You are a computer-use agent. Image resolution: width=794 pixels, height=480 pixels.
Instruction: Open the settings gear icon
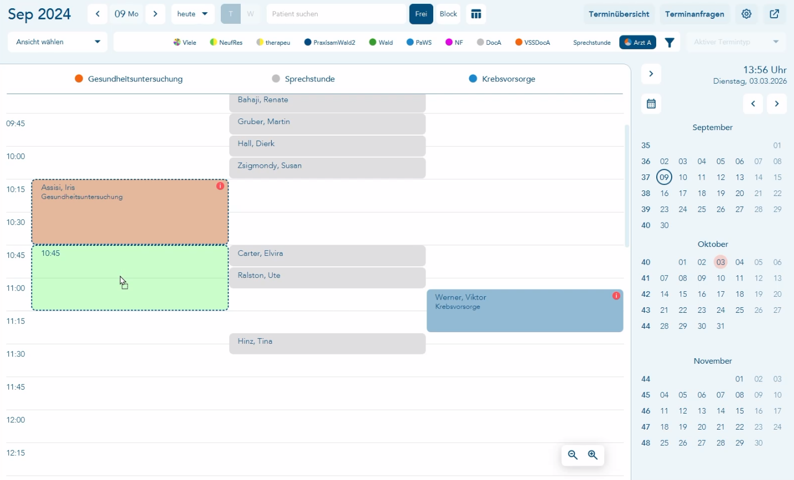[x=746, y=14]
